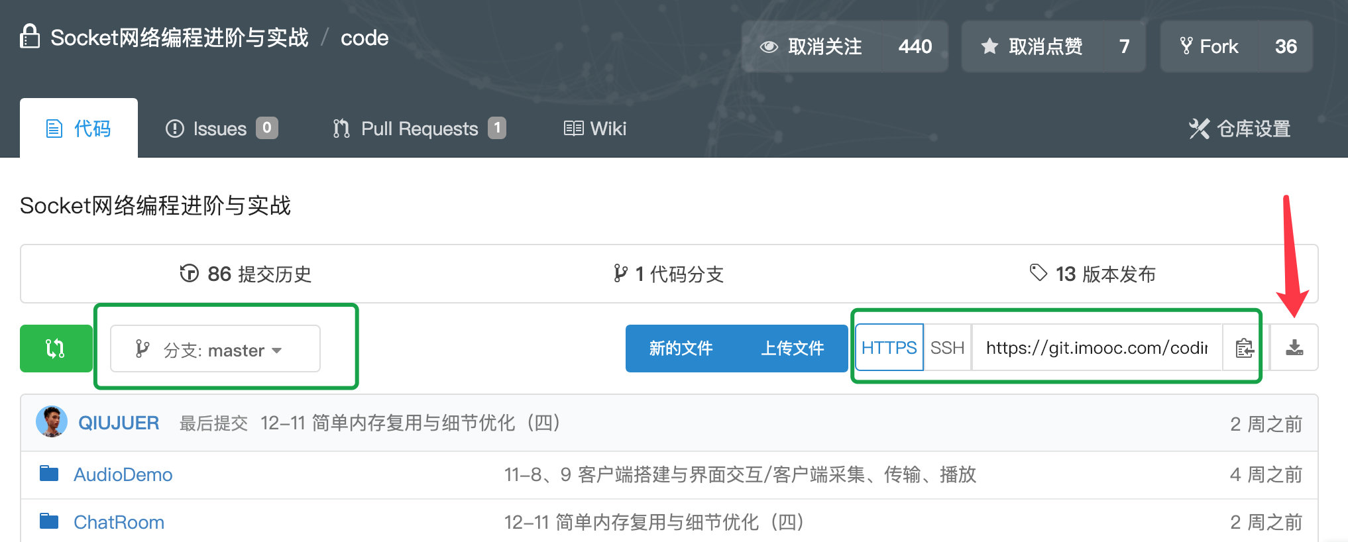Open the 86 提交历史 commit history

(246, 274)
